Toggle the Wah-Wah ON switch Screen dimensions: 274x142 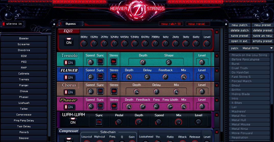[73, 122]
